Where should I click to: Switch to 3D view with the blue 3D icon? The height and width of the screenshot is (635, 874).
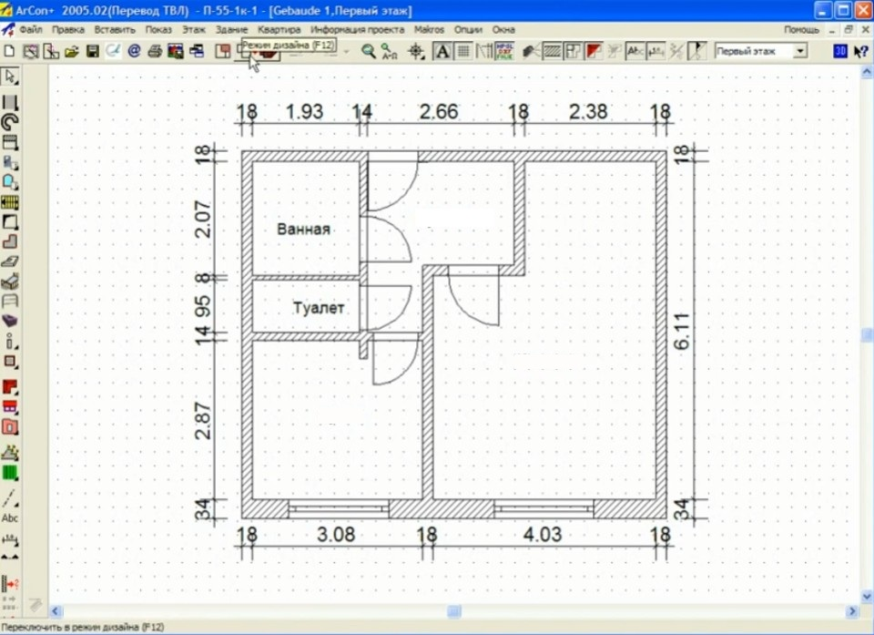[840, 51]
